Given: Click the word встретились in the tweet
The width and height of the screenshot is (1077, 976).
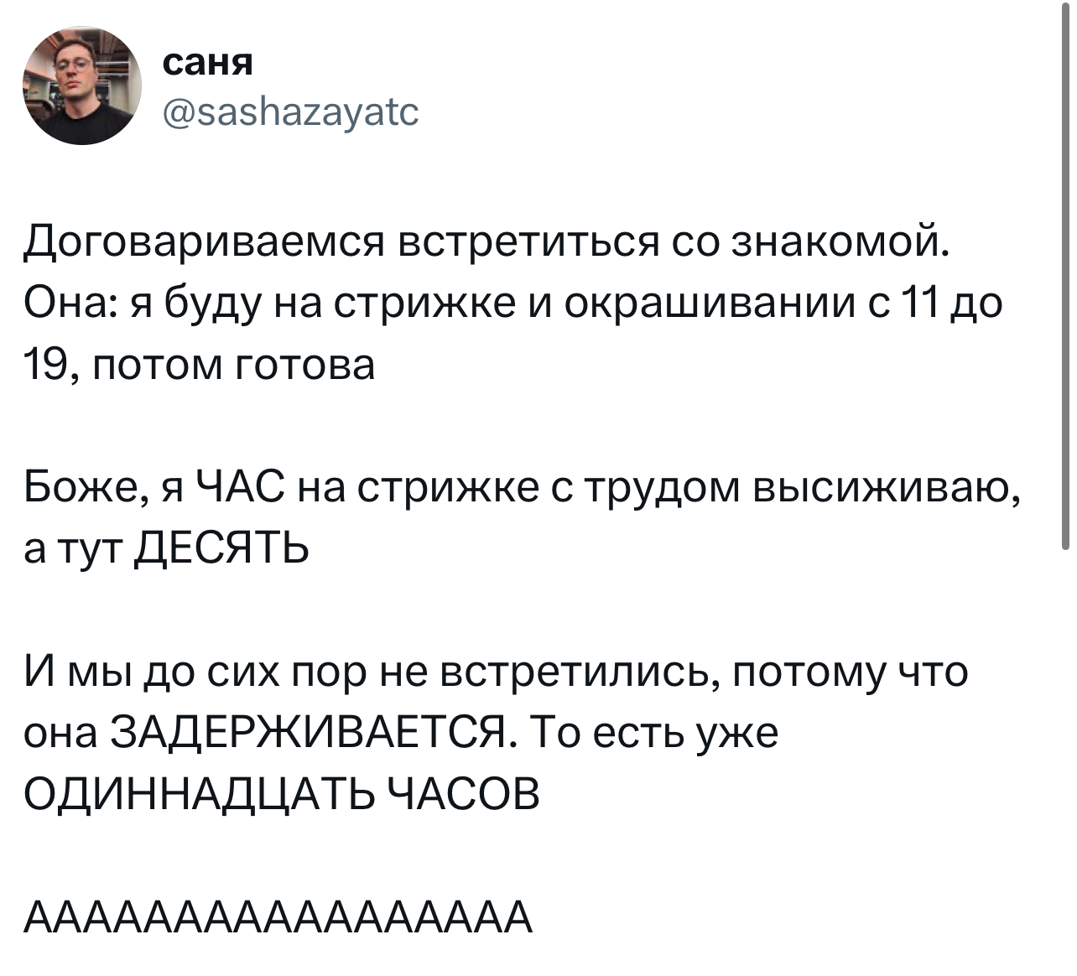Looking at the screenshot, I should point(576,672).
